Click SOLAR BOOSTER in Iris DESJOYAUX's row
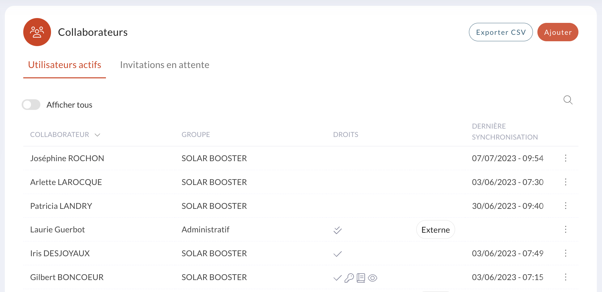Screen dimensions: 602x292 pyautogui.click(x=214, y=253)
